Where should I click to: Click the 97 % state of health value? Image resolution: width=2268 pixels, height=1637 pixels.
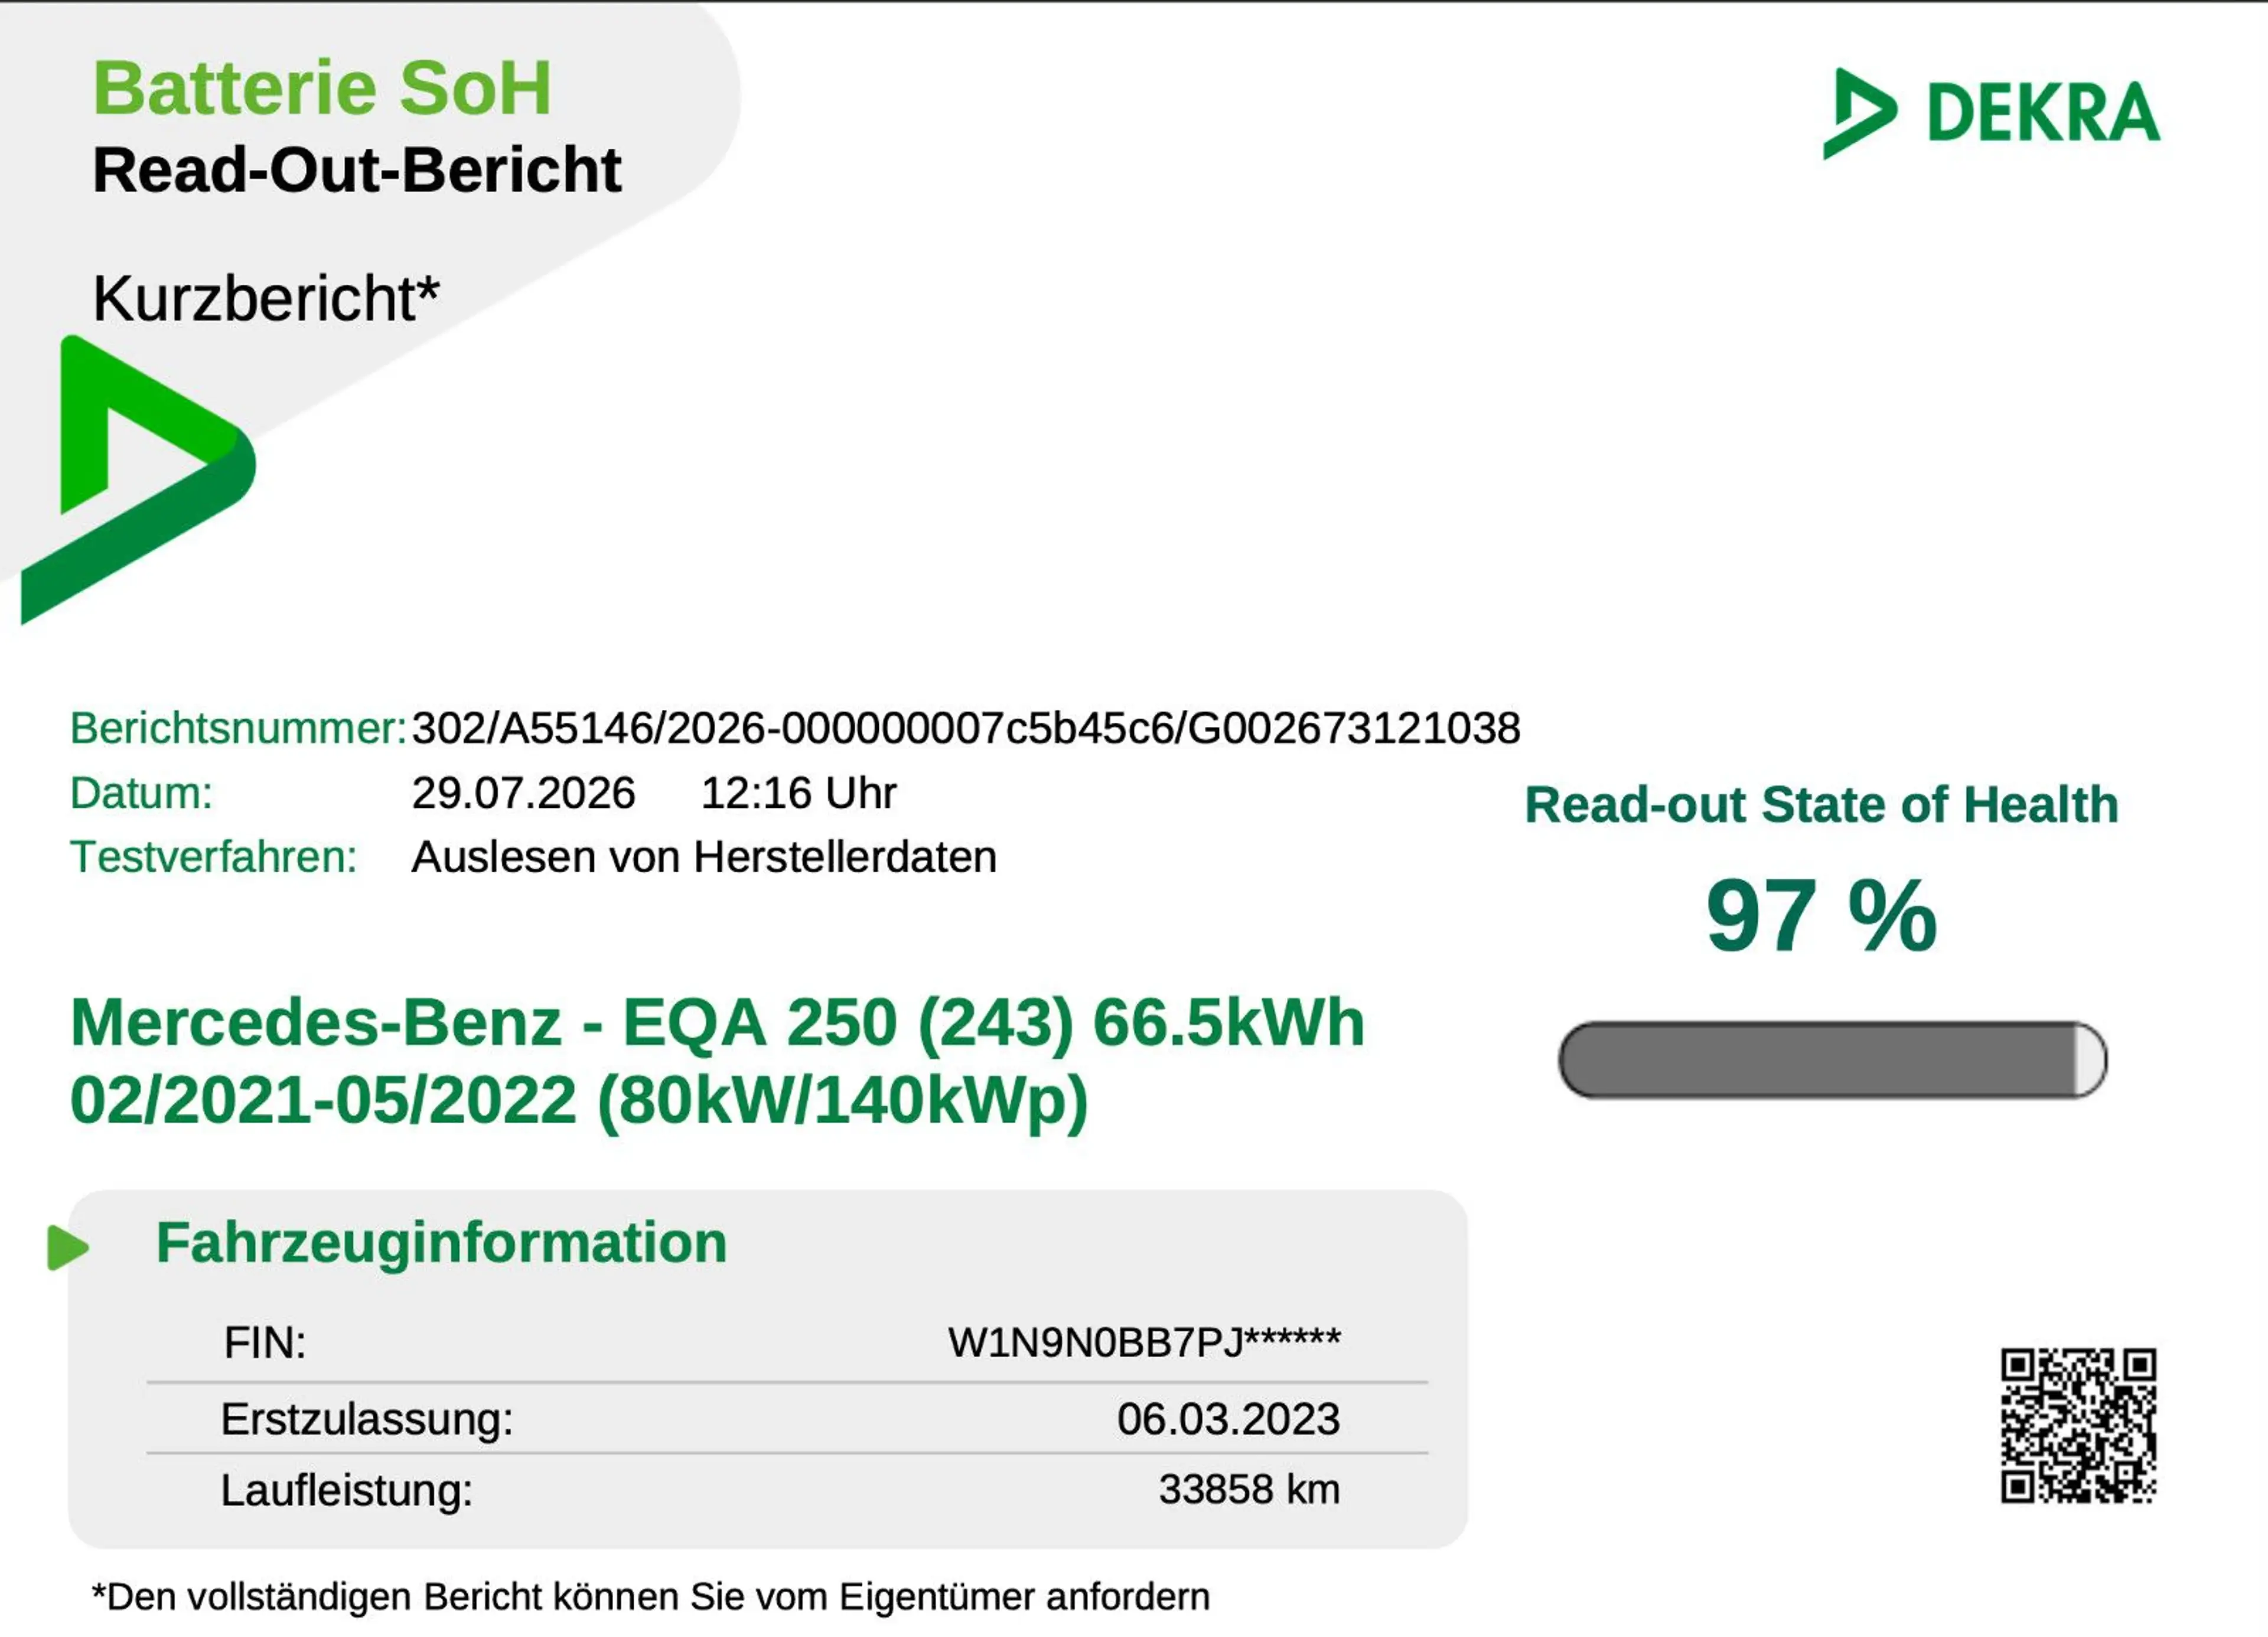pos(1821,915)
